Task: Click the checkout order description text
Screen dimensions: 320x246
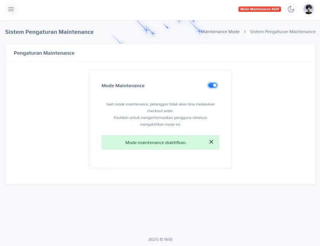Action: click(x=160, y=111)
